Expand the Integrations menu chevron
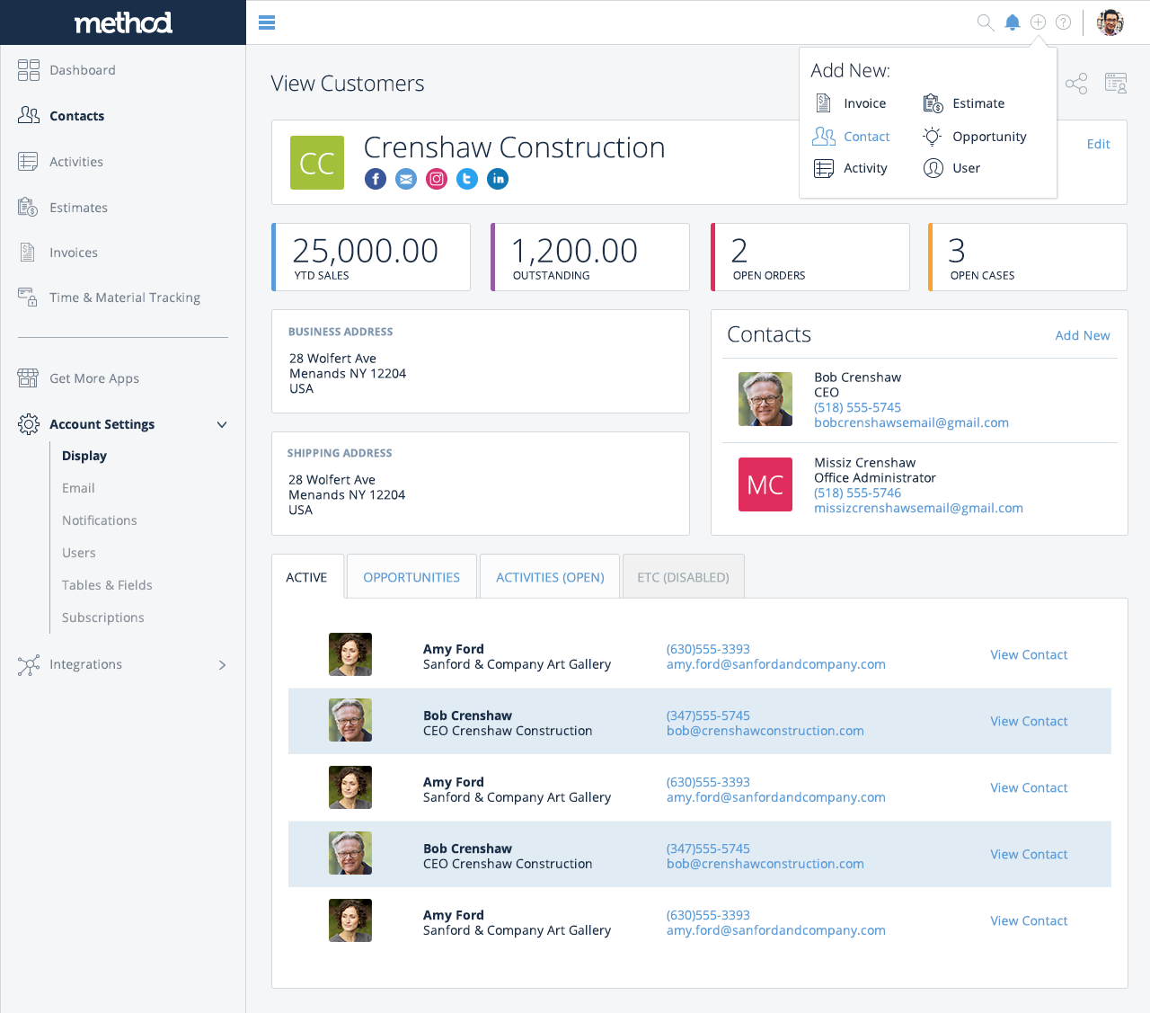Image resolution: width=1150 pixels, height=1013 pixels. (222, 665)
